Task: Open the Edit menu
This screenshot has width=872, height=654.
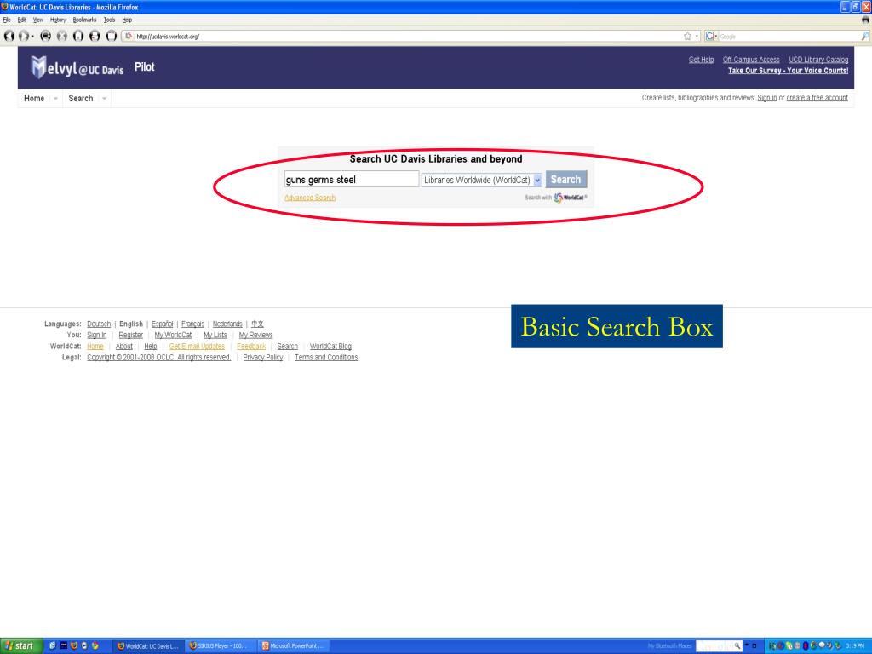Action: point(21,20)
